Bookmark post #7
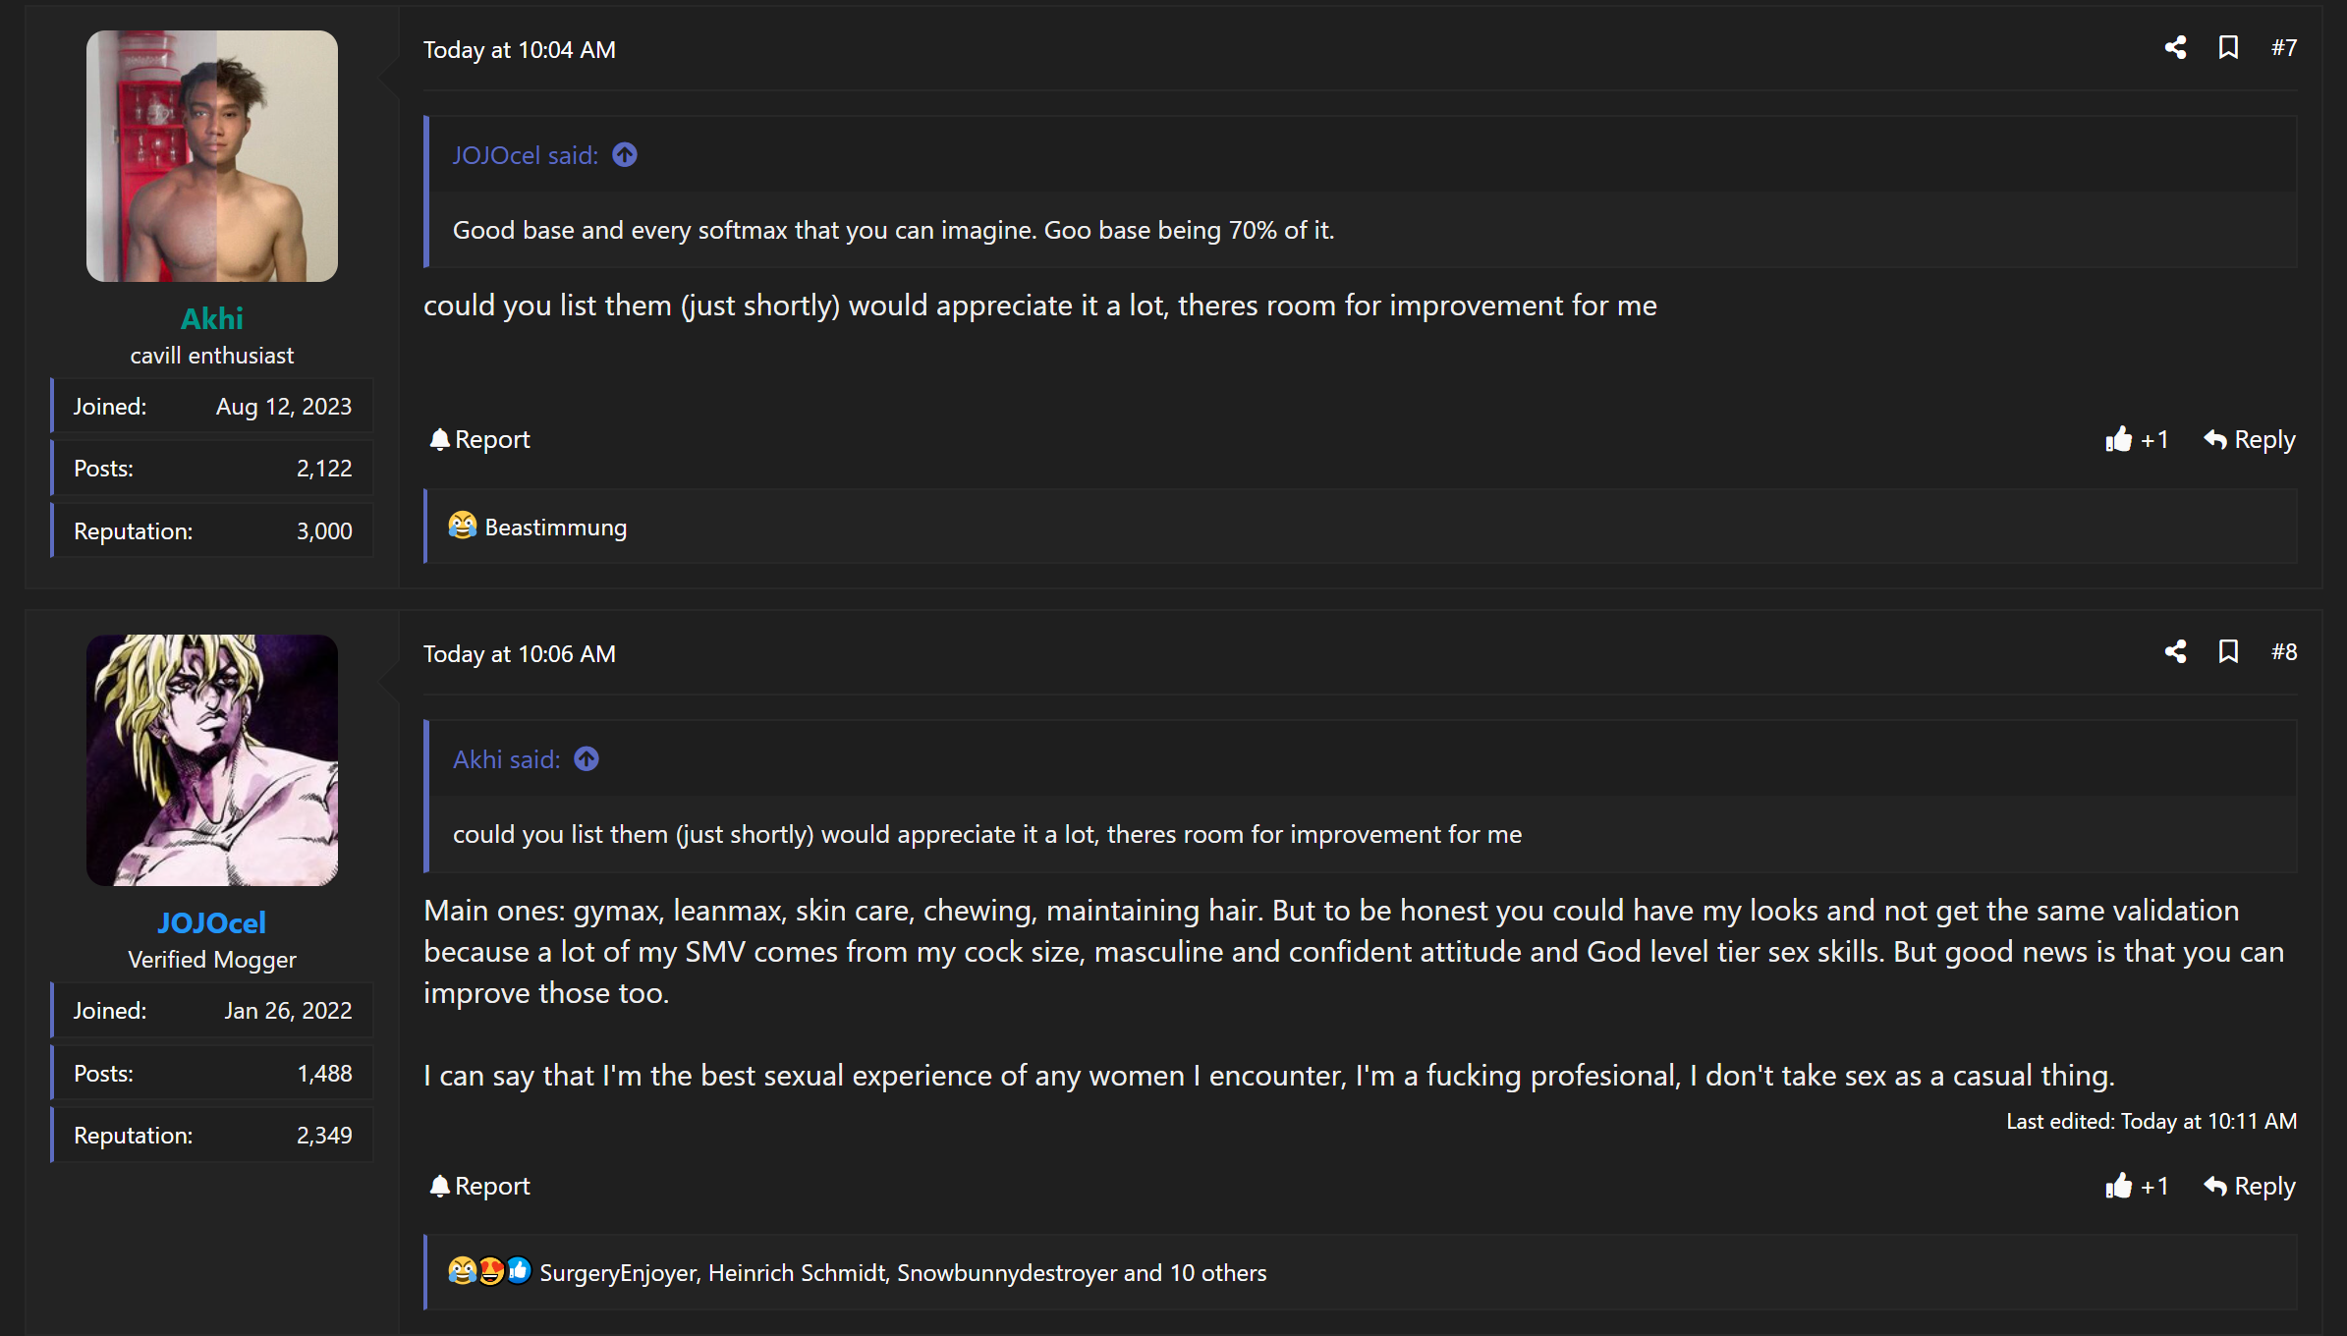Image resolution: width=2347 pixels, height=1336 pixels. (2228, 48)
